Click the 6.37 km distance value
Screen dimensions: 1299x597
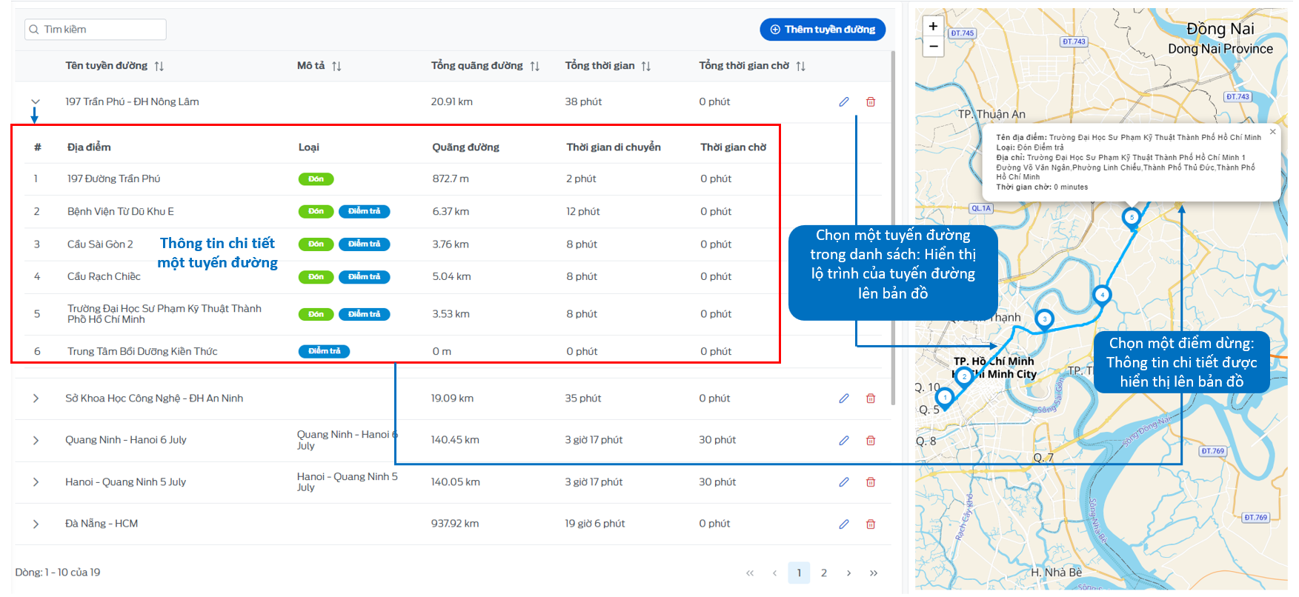(x=451, y=211)
